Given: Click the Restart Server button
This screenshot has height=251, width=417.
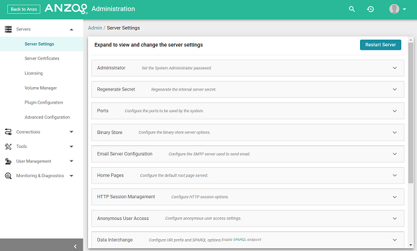Looking at the screenshot, I should tap(381, 45).
